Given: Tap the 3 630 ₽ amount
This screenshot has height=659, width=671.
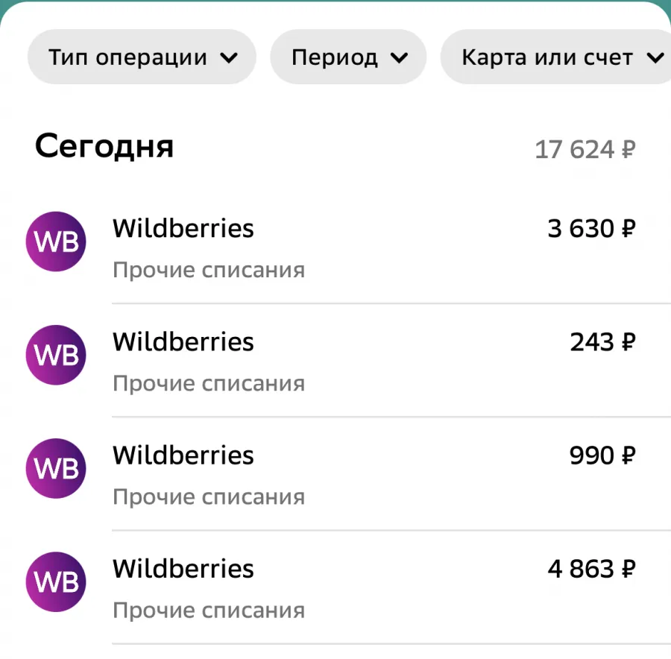Looking at the screenshot, I should (591, 229).
